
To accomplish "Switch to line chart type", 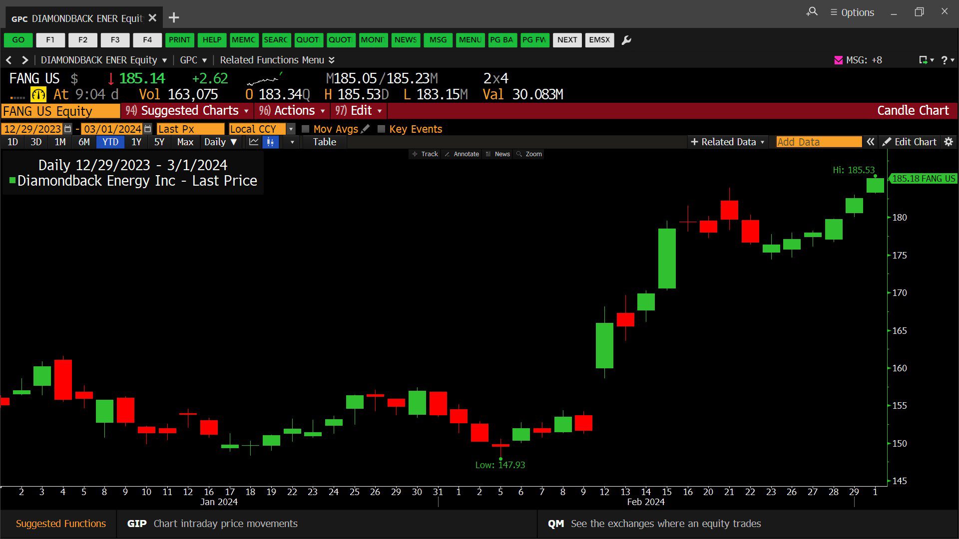I will click(254, 142).
